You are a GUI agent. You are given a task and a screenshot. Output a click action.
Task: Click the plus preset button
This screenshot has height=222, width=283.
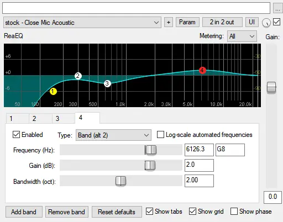(x=169, y=22)
